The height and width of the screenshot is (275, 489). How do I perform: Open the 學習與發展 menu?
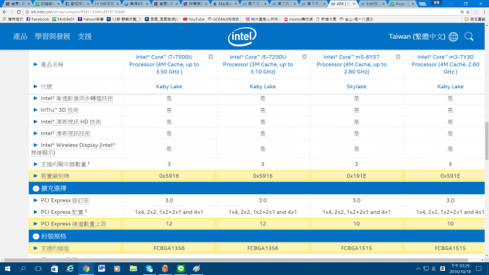click(52, 37)
